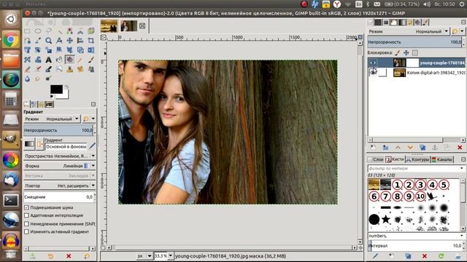
Task: Expand the brush tag filter dropdown
Action: point(462,168)
